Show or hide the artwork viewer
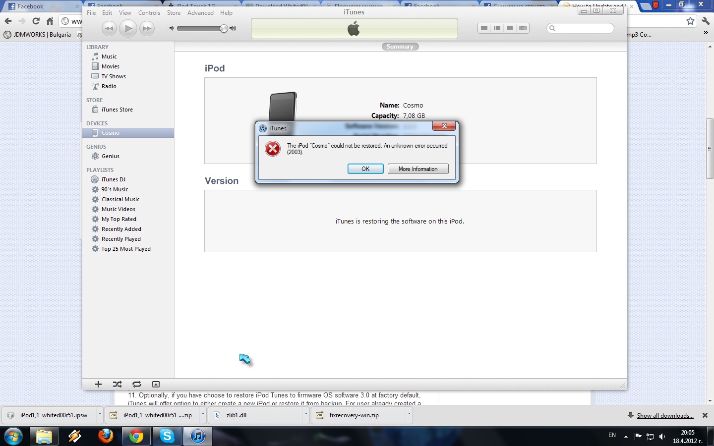The width and height of the screenshot is (714, 446). pos(156,384)
